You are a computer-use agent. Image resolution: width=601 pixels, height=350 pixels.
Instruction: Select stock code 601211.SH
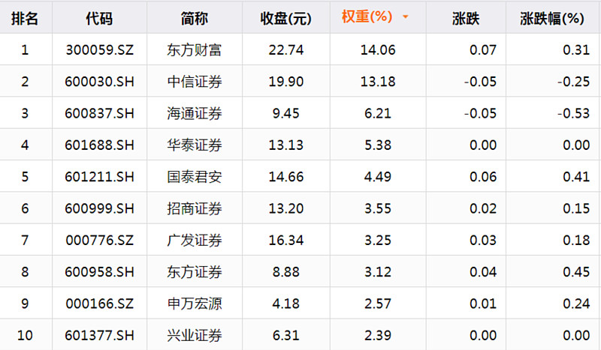100,177
